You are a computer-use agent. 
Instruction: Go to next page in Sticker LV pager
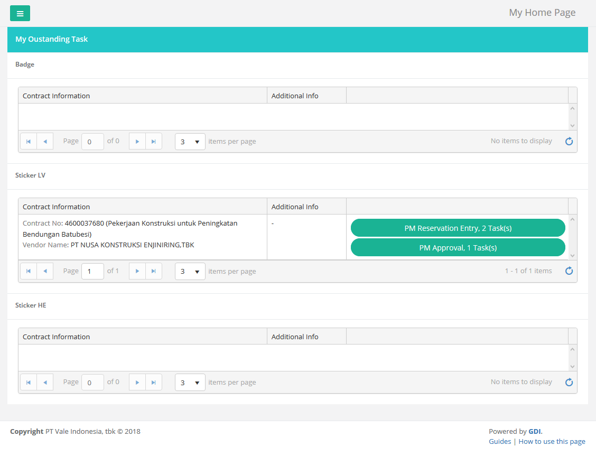click(x=137, y=271)
